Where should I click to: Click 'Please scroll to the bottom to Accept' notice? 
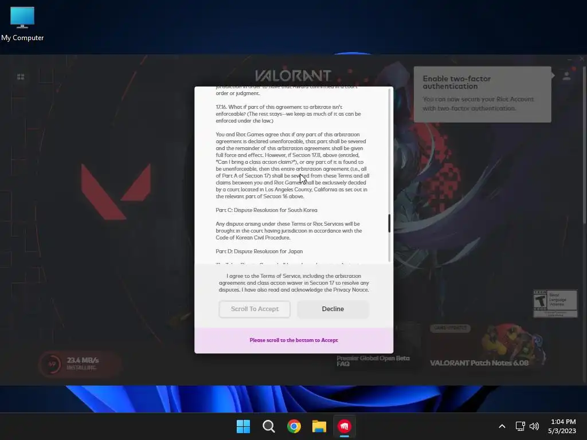click(x=294, y=340)
